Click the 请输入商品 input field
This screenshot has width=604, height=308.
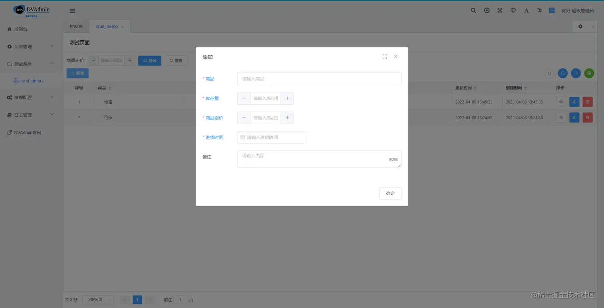click(x=319, y=78)
